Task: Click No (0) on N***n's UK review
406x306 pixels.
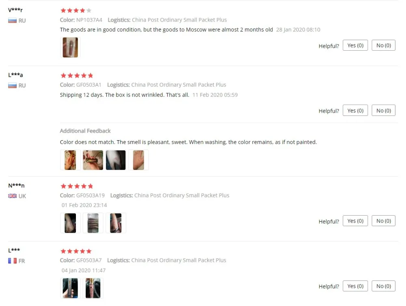Action: point(383,221)
